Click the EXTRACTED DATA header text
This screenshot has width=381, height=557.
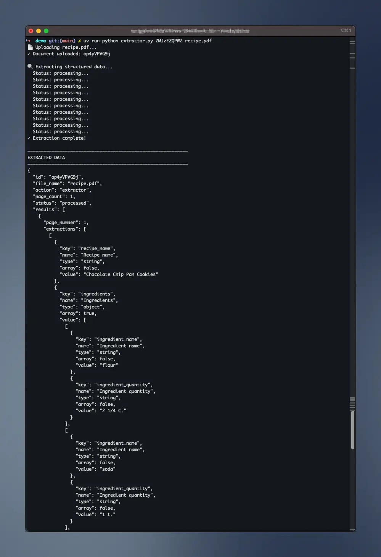46,157
